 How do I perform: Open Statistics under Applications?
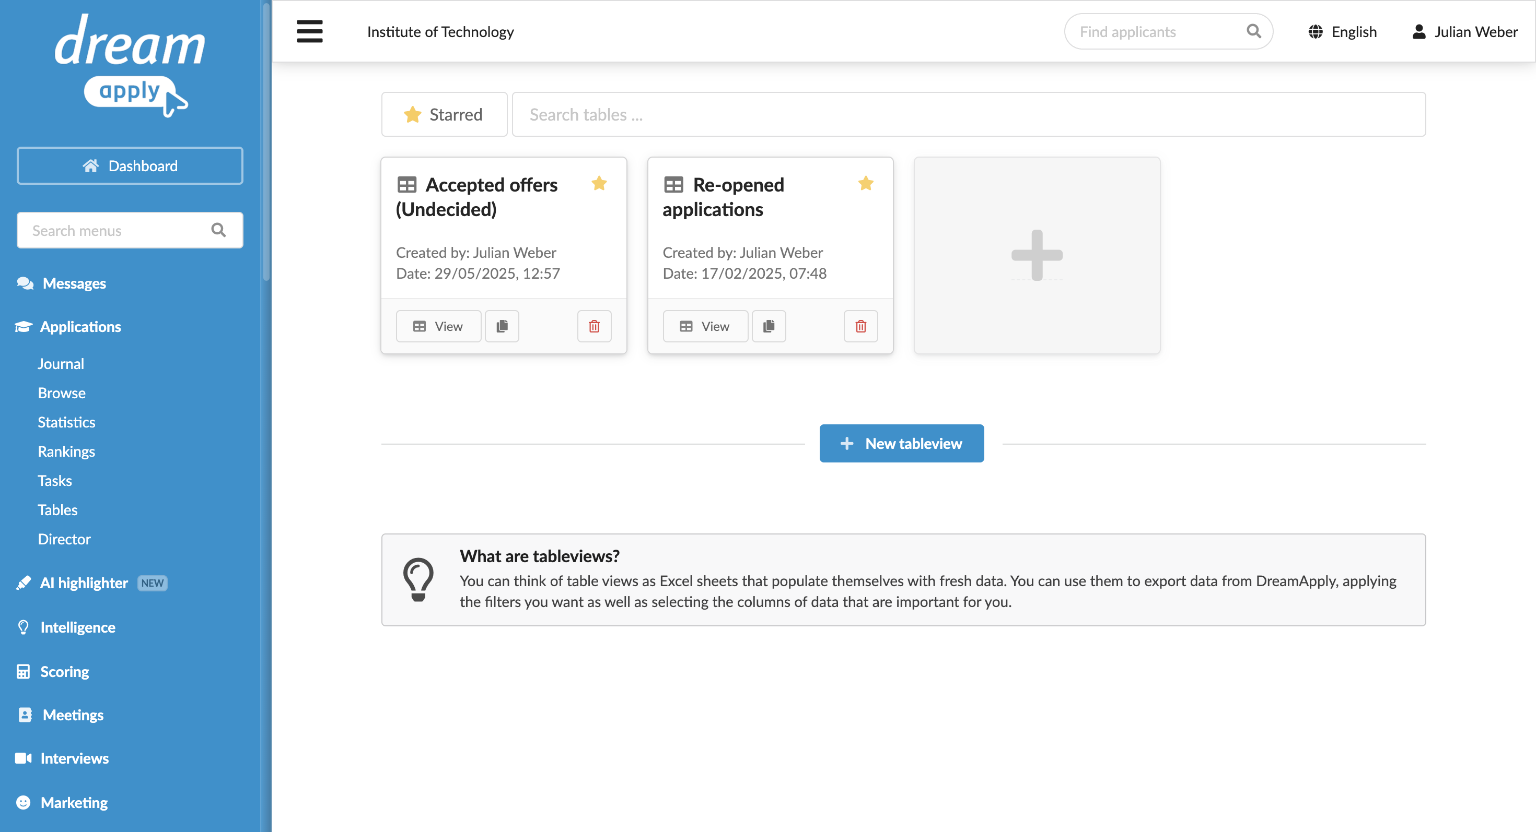click(66, 422)
